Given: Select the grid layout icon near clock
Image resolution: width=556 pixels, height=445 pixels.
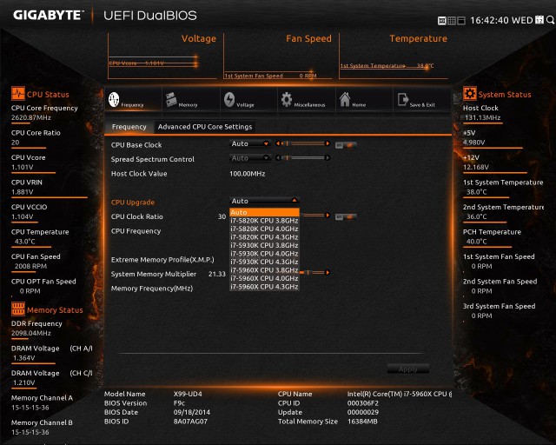Looking at the screenshot, I should pos(452,21).
